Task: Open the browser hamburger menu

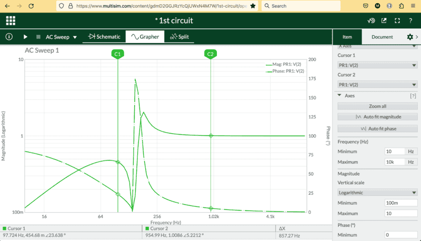Action: [x=413, y=6]
